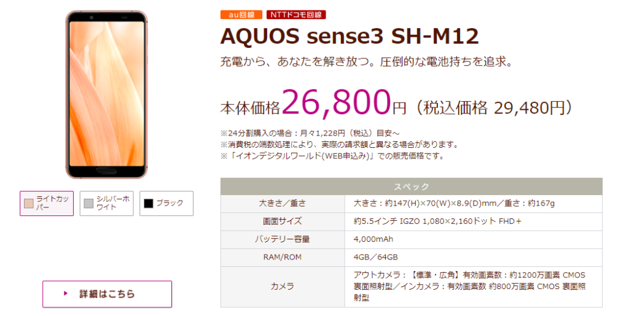The image size is (629, 316).
Task: Click the AQUOS sense3 SH-M12 title
Action: (x=350, y=36)
